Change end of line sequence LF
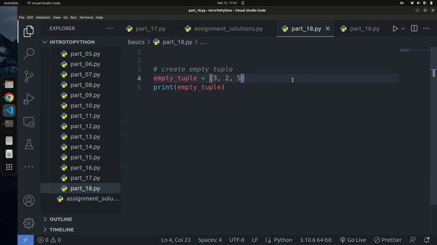The height and width of the screenshot is (245, 437). 255,240
